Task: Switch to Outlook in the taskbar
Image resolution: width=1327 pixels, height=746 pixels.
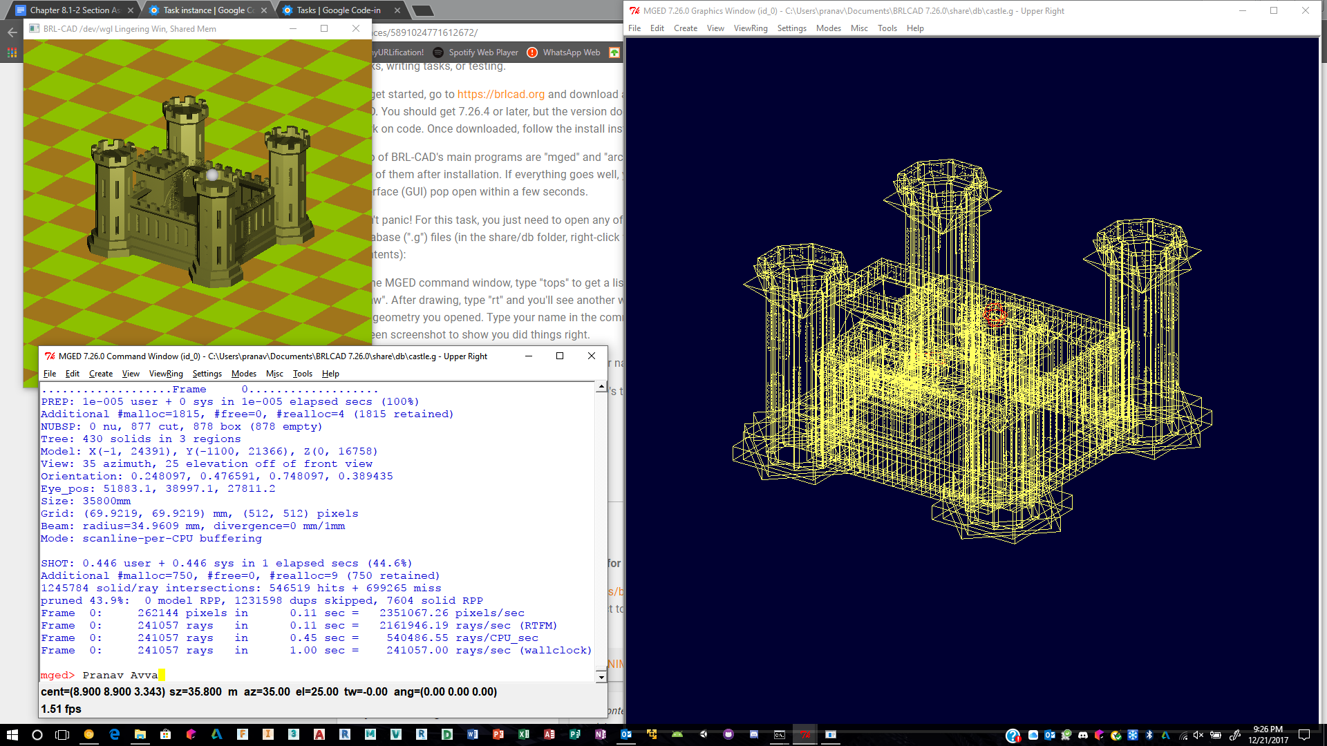Action: coord(625,734)
